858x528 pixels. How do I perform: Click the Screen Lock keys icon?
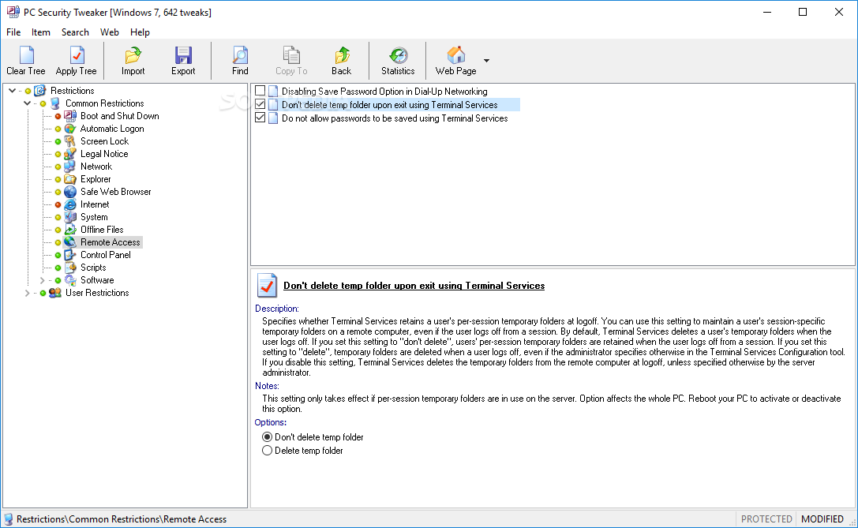pyautogui.click(x=70, y=141)
